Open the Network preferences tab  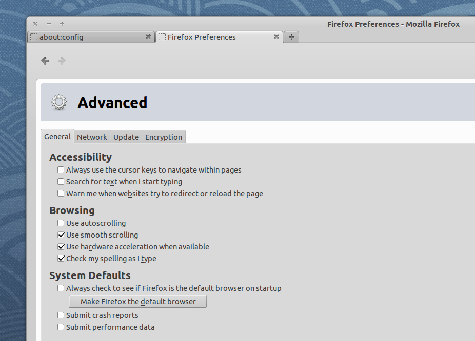point(92,137)
